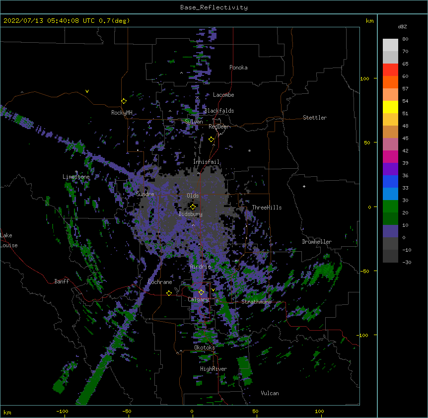The image size is (428, 418).
Task: Click the slate-blue 10 dBZ legend swatch
Action: click(x=390, y=231)
